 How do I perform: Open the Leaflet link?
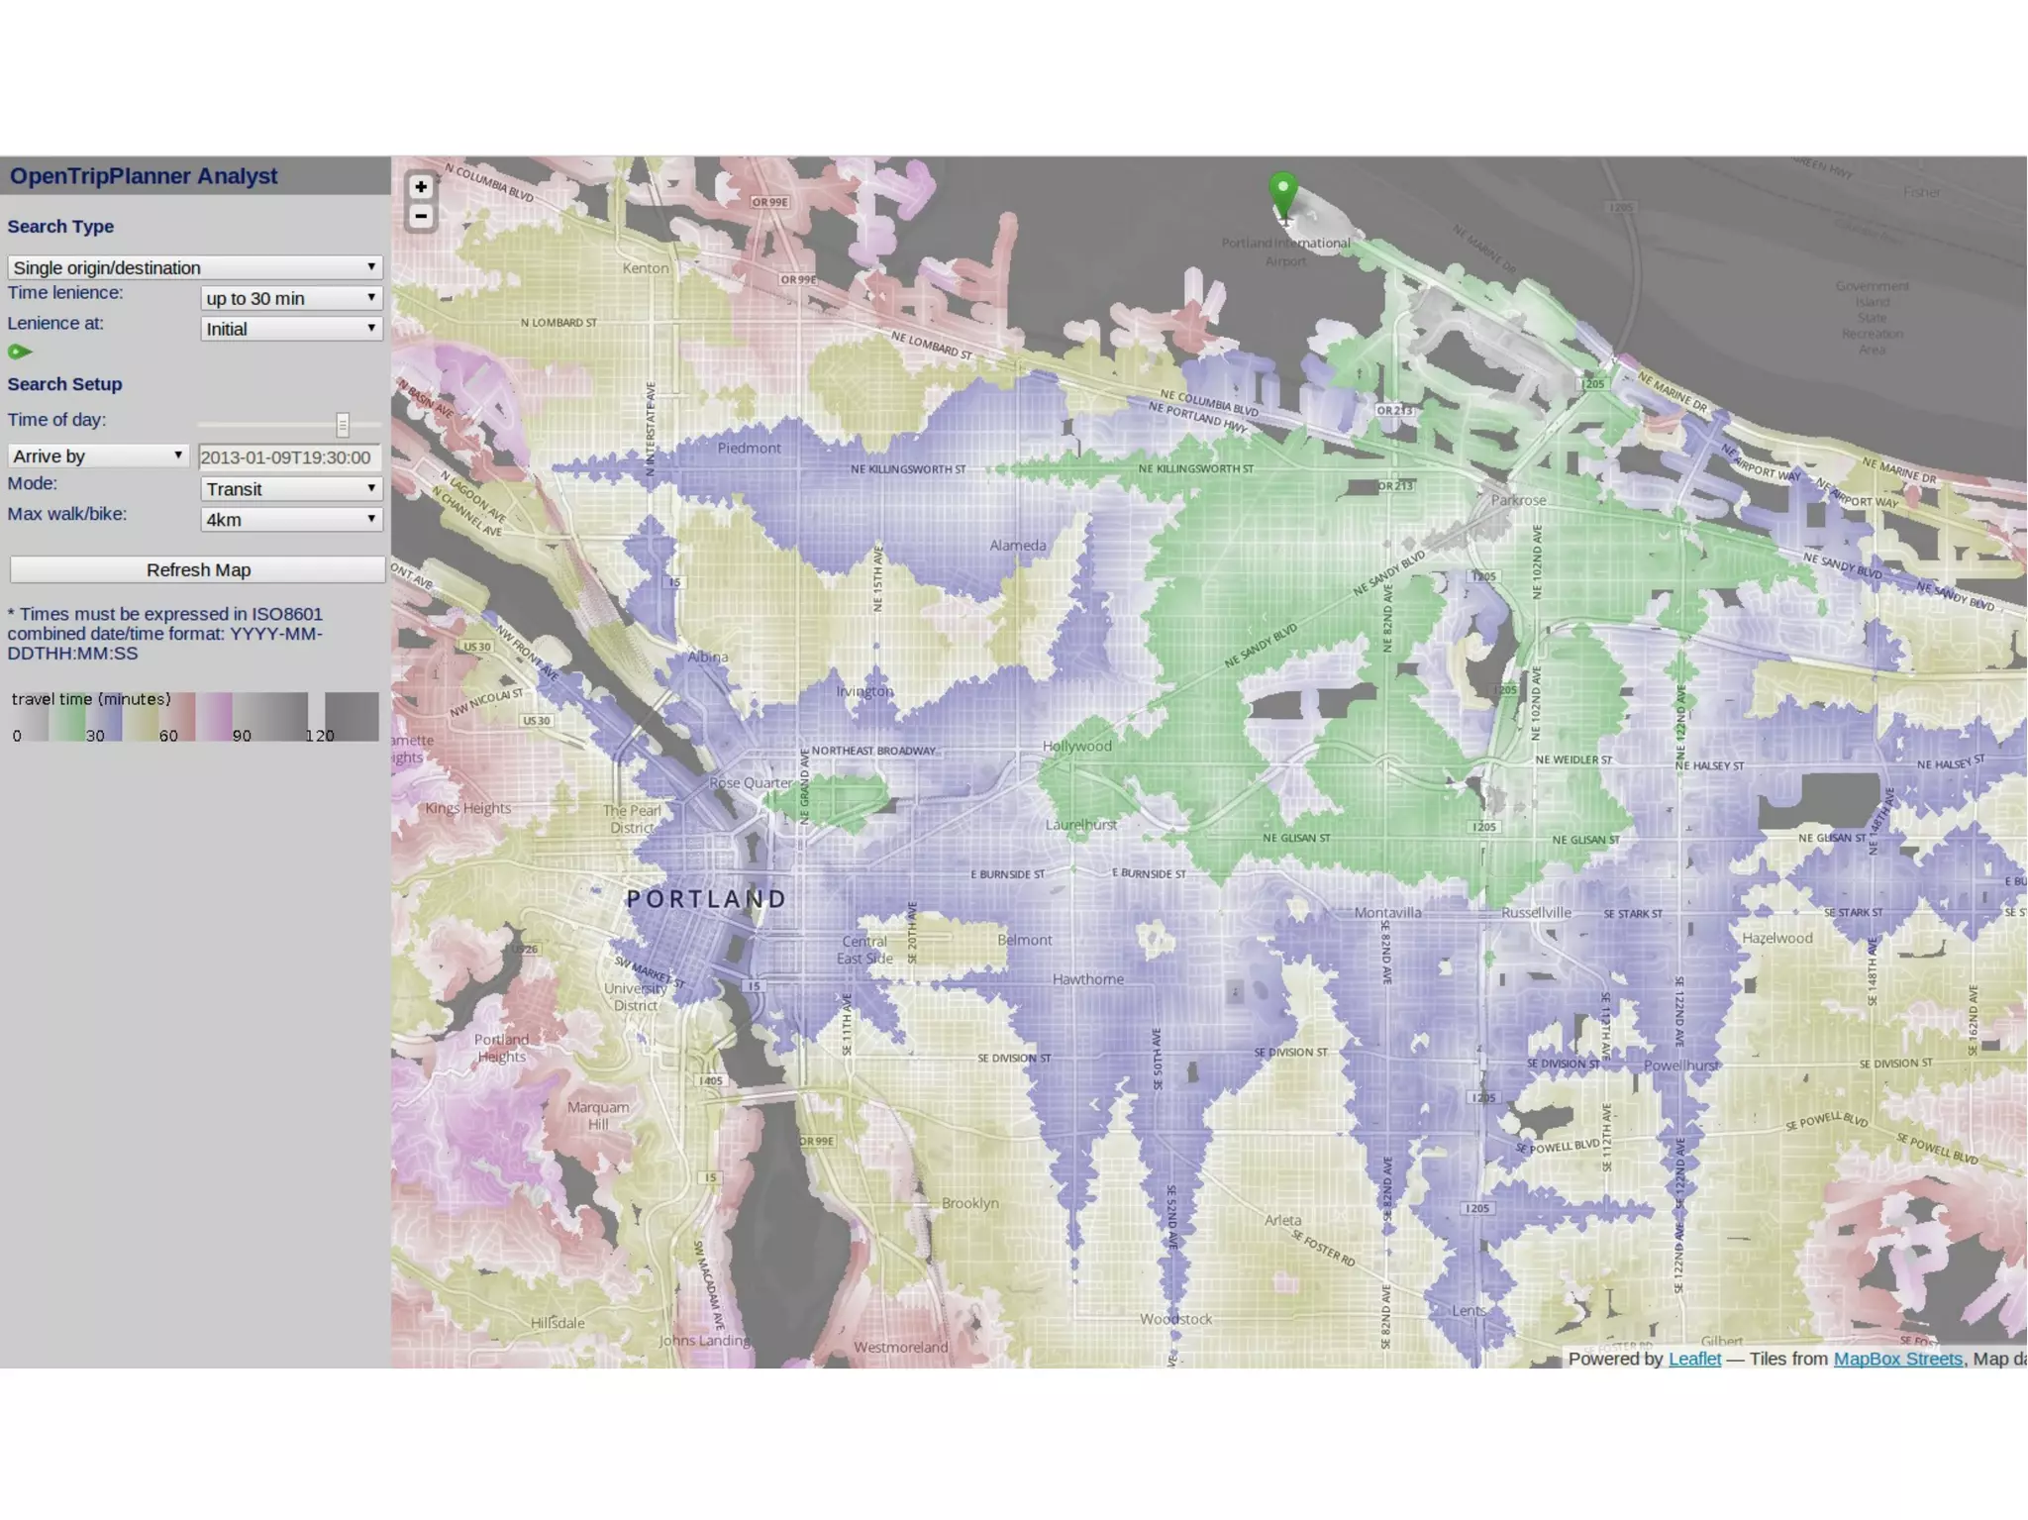click(x=1694, y=1359)
